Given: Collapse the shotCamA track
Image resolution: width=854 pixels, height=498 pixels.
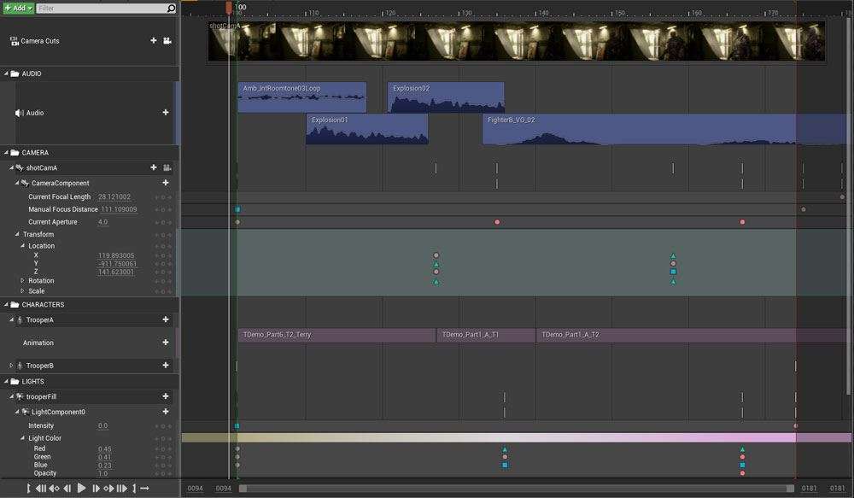Looking at the screenshot, I should pyautogui.click(x=11, y=167).
